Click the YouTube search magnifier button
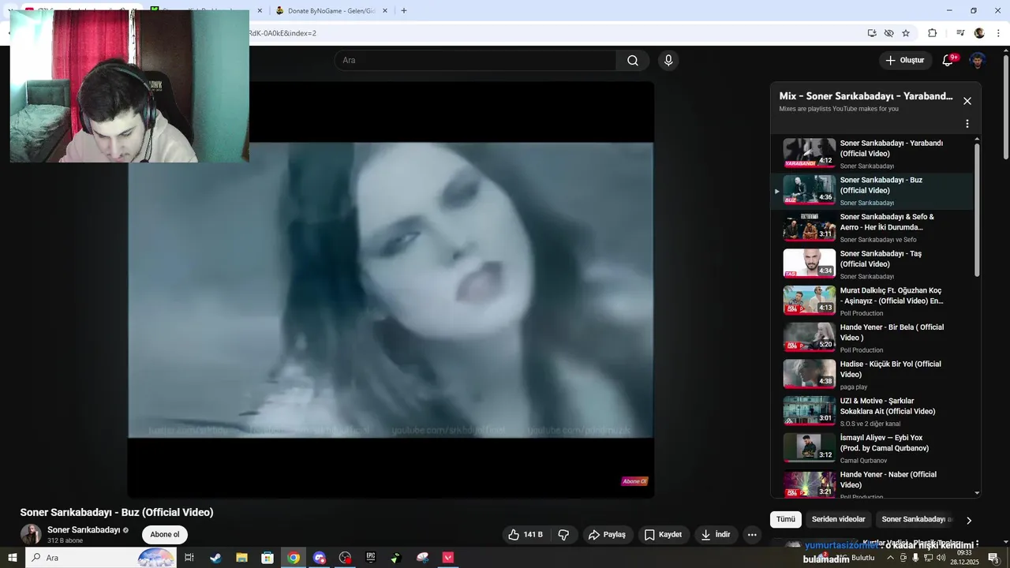This screenshot has height=568, width=1010. [x=633, y=61]
